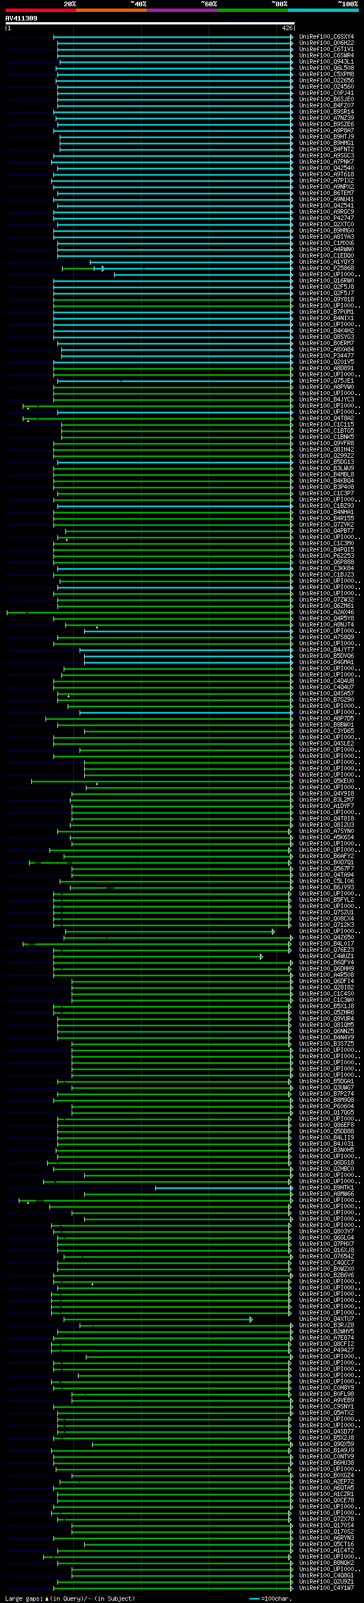Select hit UniRef100_B5DG13

[326, 462]
